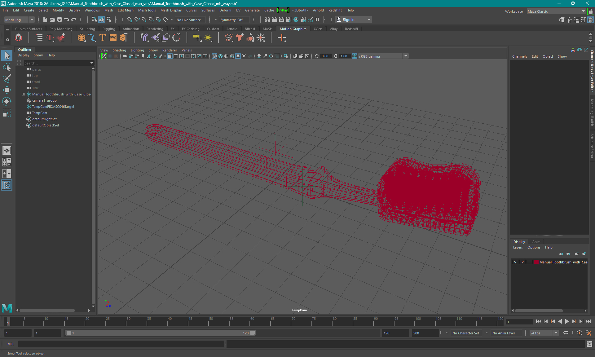Click the layer red color swatch

[536, 262]
